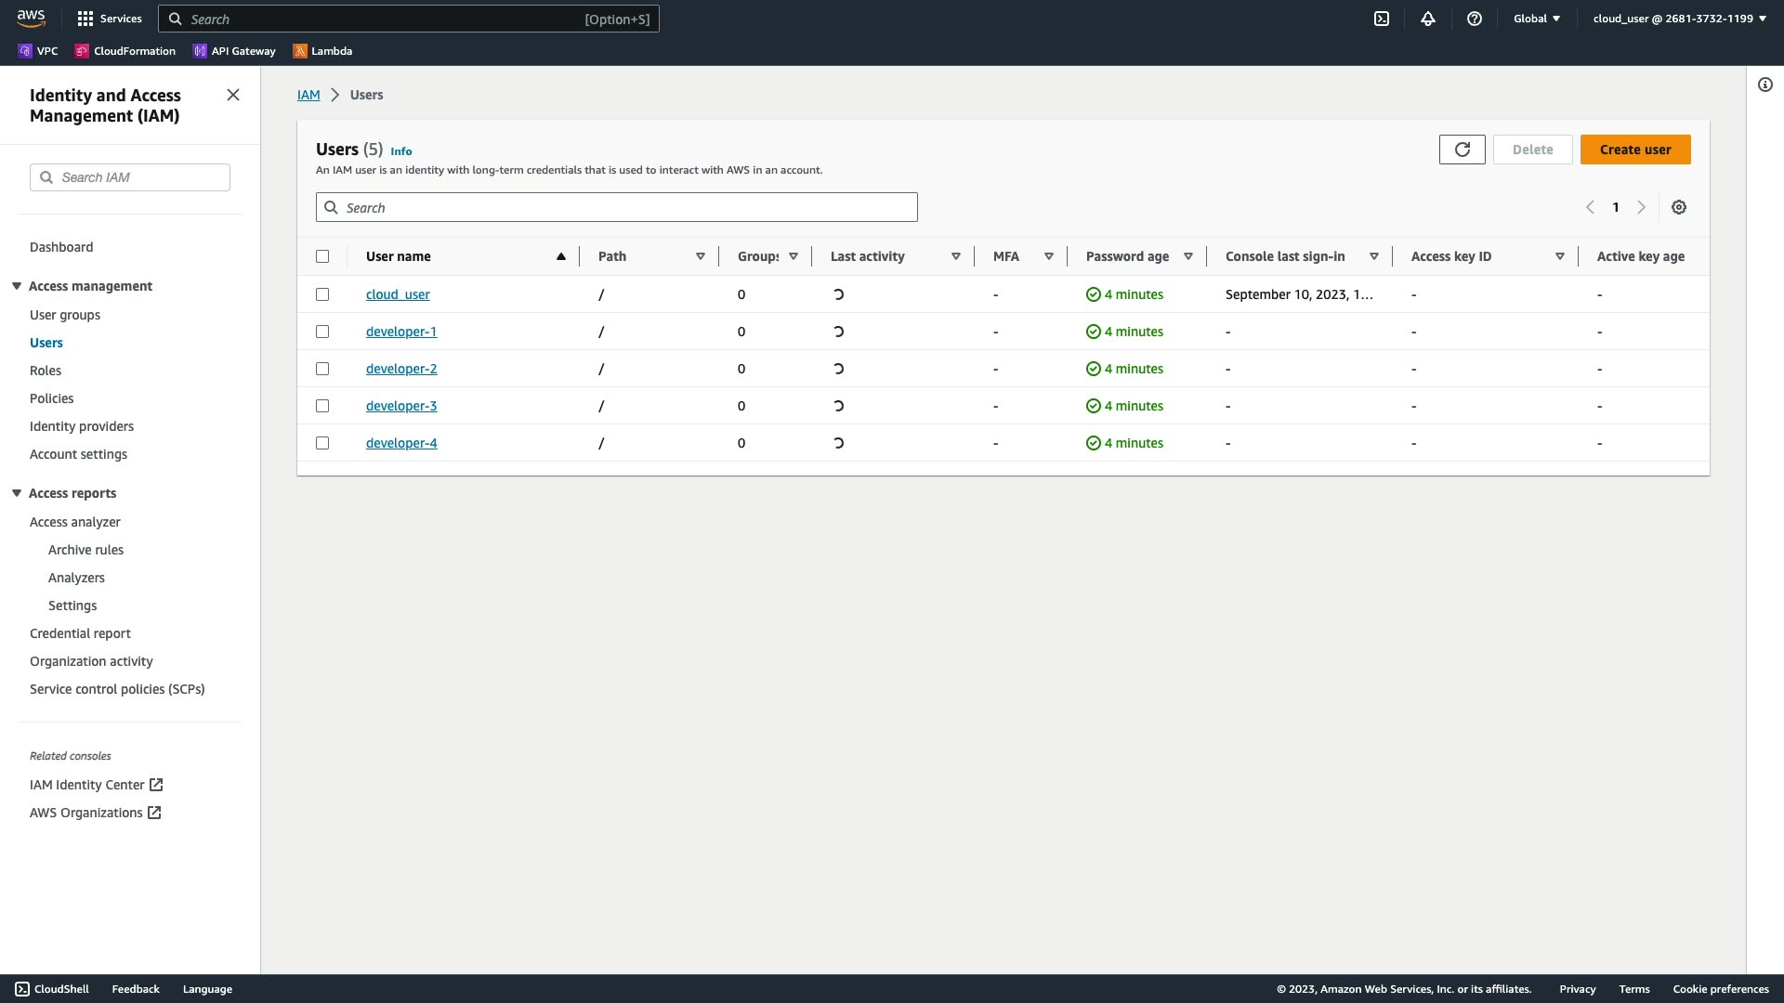Open Policies in the sidebar navigation
Image resolution: width=1784 pixels, height=1003 pixels.
[x=51, y=398]
